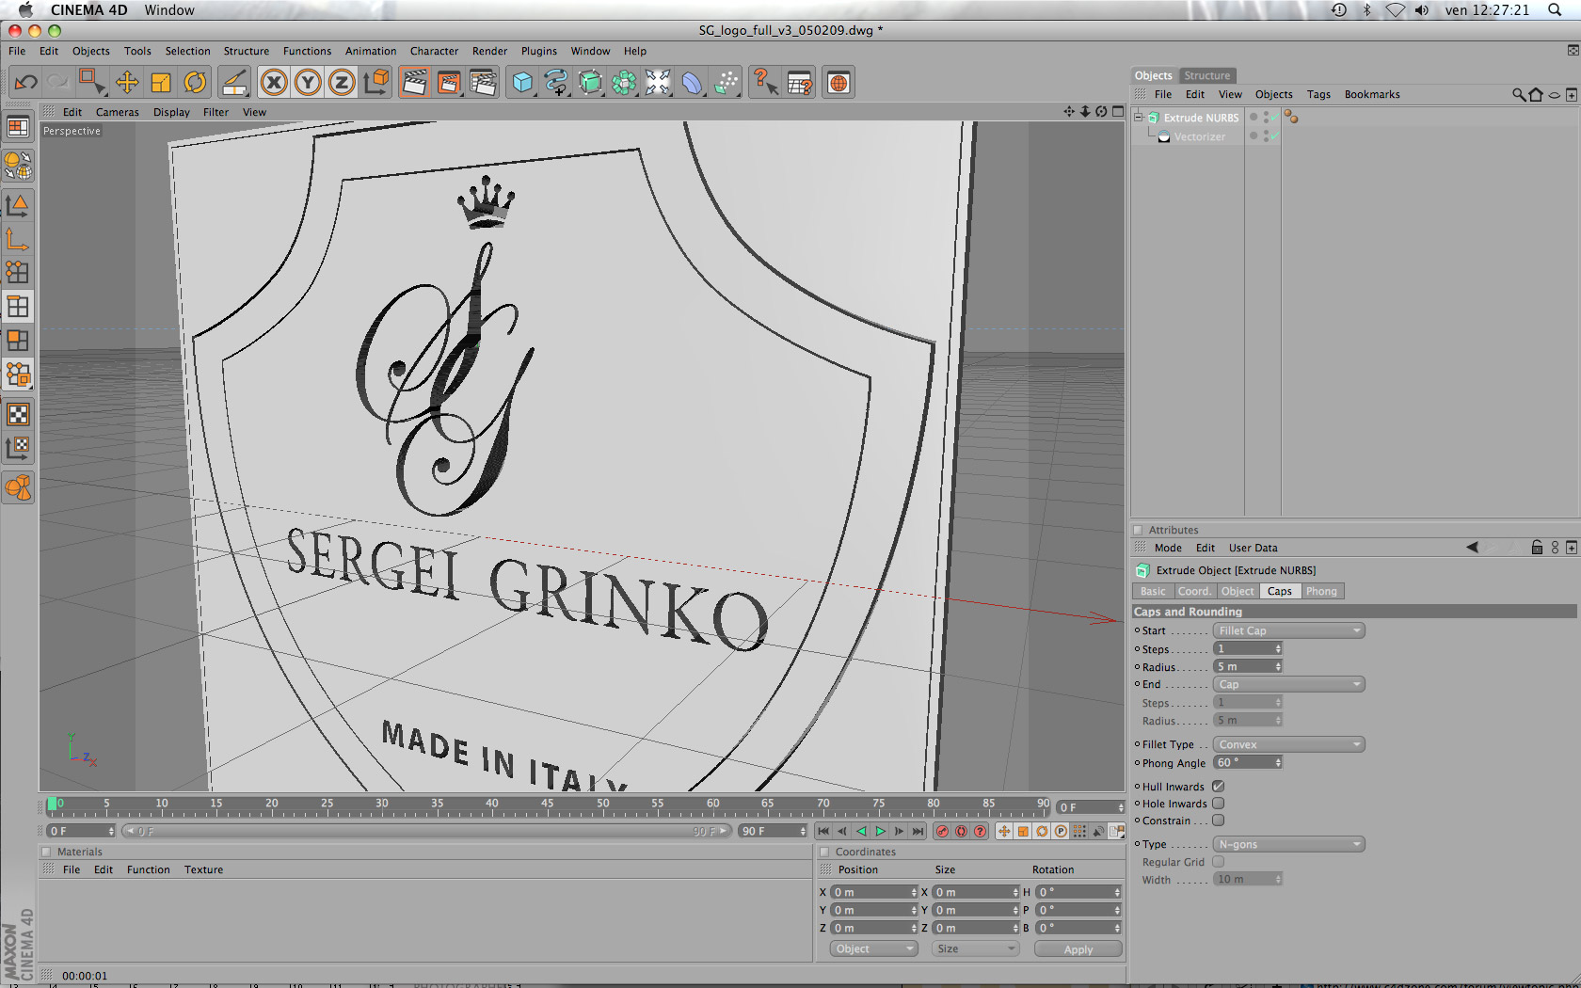
Task: Open the Object coordinate mode dropdown
Action: click(873, 948)
